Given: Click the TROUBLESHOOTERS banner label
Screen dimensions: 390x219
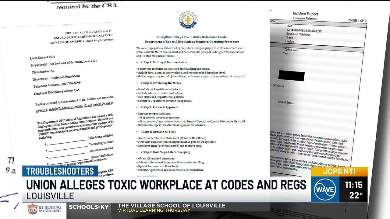Looking at the screenshot, I should click(60, 171).
